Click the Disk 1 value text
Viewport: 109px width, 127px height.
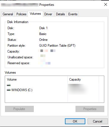[x=43, y=28]
